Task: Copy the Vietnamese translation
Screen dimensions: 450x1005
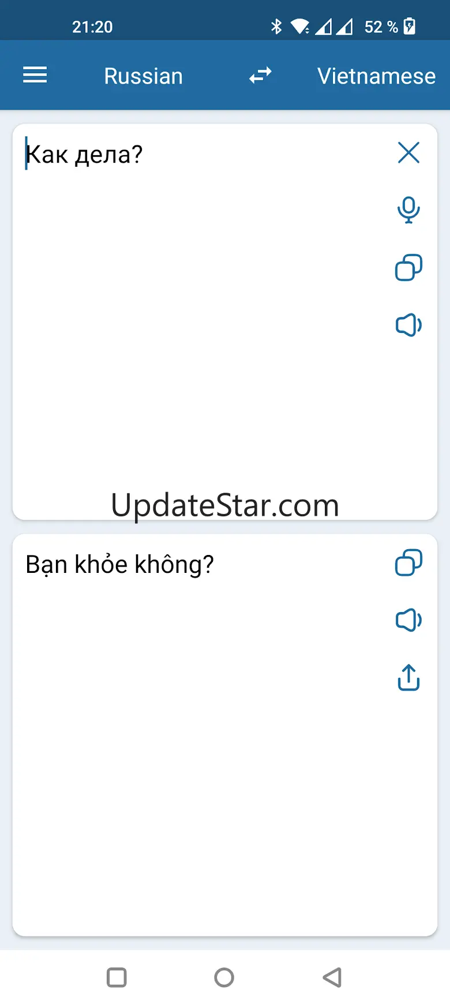Action: (408, 562)
